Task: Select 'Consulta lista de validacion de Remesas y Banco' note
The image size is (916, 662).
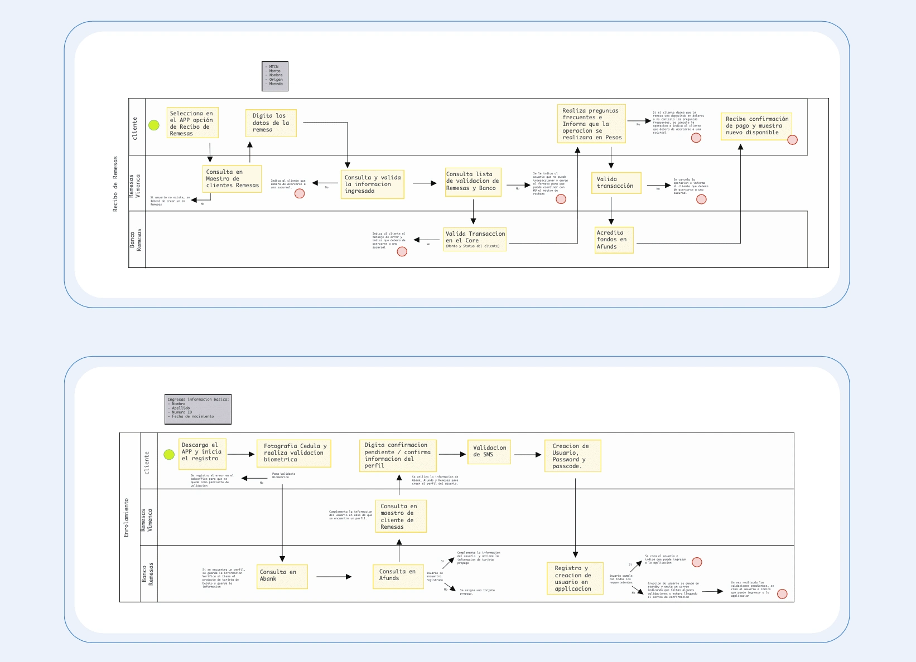Action: point(473,182)
